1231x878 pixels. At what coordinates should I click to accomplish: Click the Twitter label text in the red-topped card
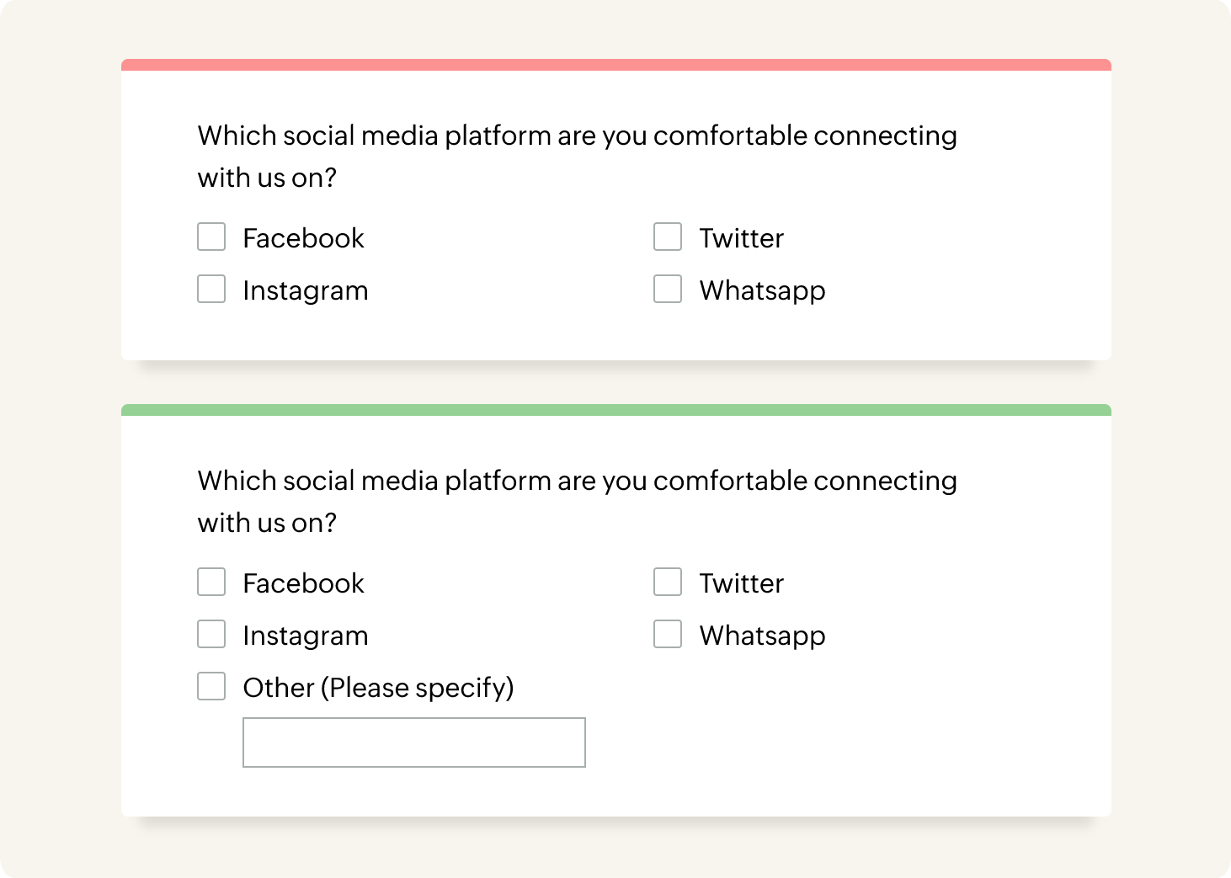[x=741, y=238]
